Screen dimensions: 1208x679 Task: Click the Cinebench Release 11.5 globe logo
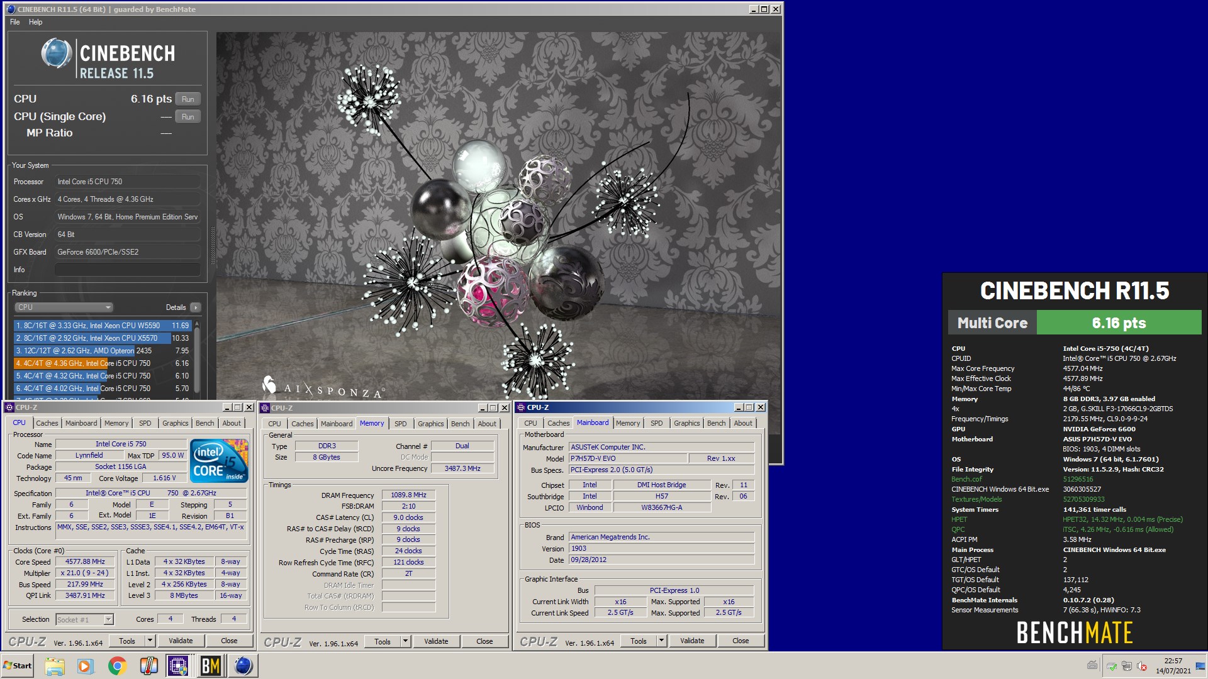click(56, 53)
